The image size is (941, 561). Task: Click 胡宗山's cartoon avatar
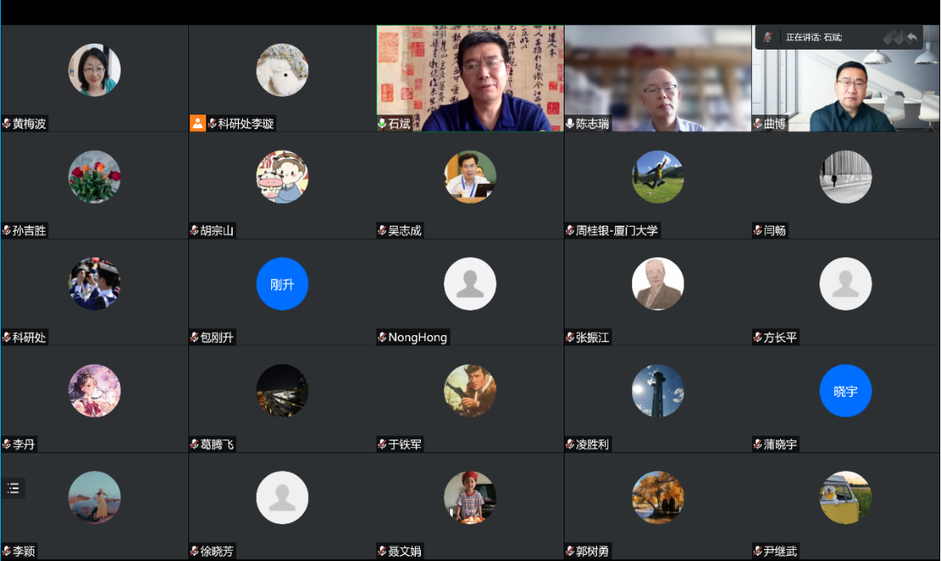pos(282,177)
